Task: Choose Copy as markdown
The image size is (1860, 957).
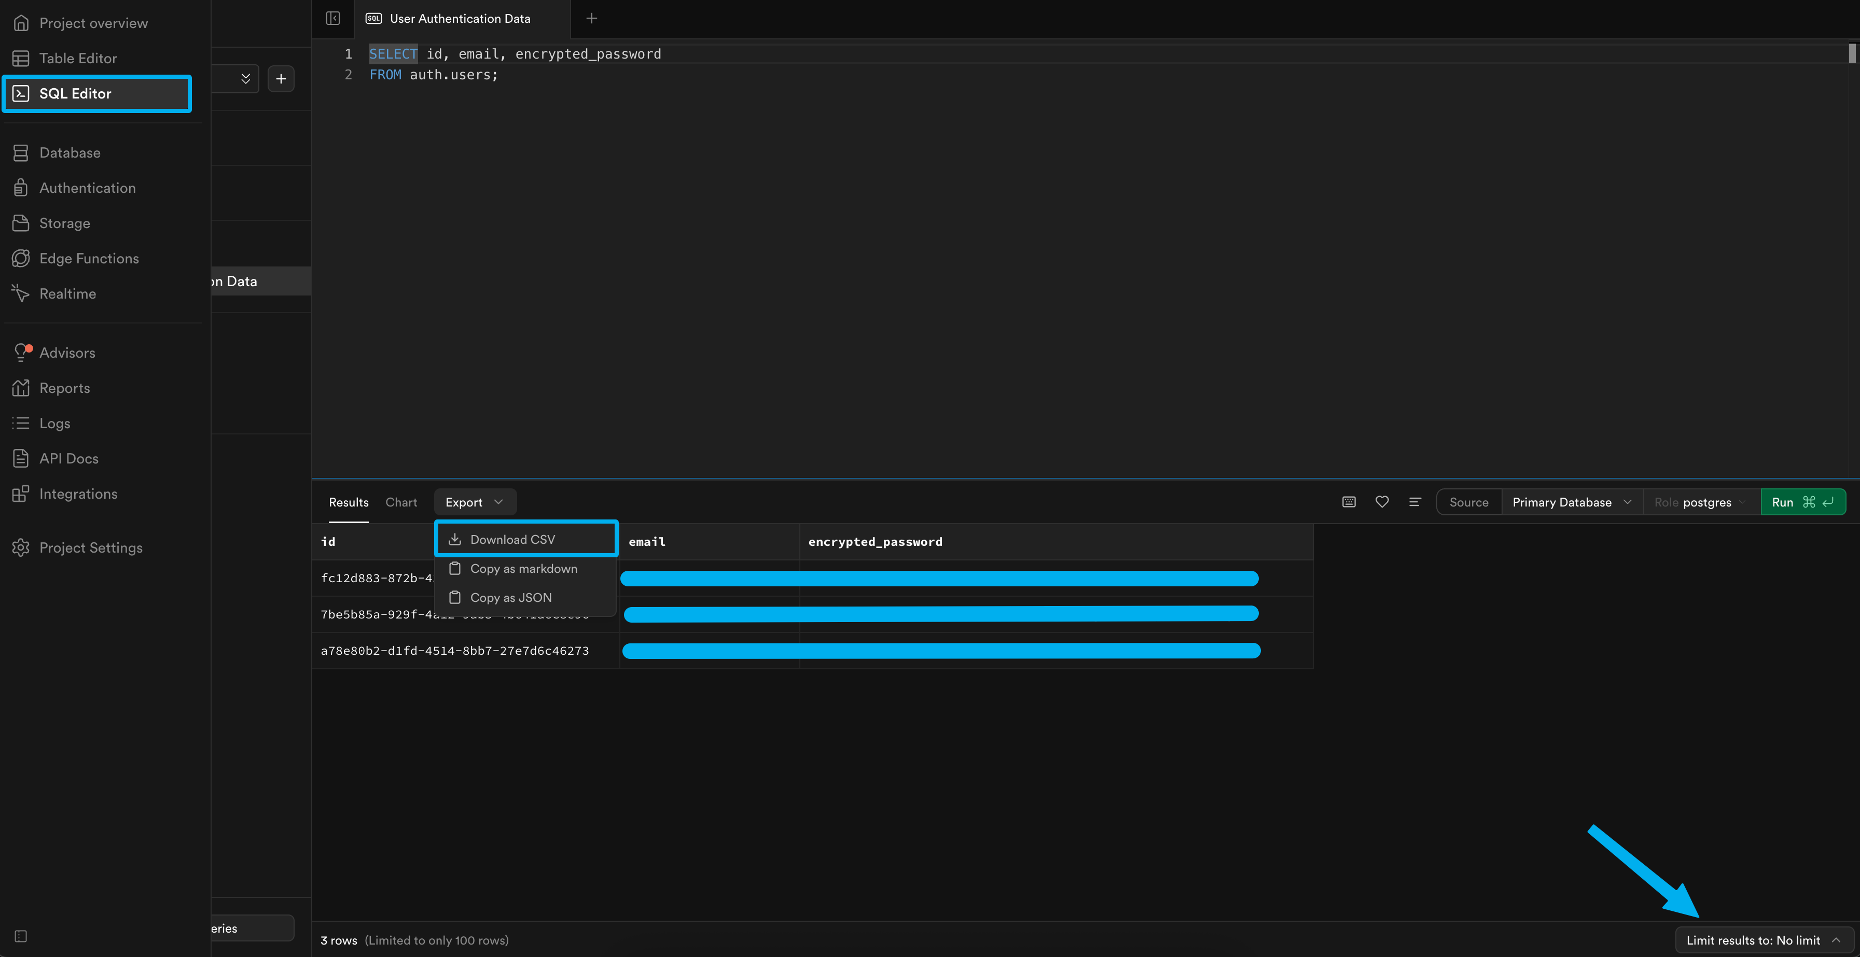Action: 526,569
